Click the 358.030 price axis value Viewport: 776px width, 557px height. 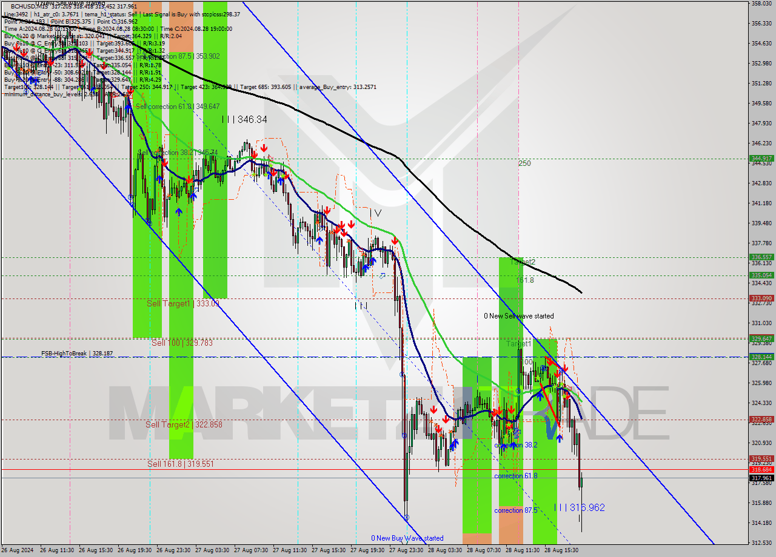pyautogui.click(x=761, y=4)
